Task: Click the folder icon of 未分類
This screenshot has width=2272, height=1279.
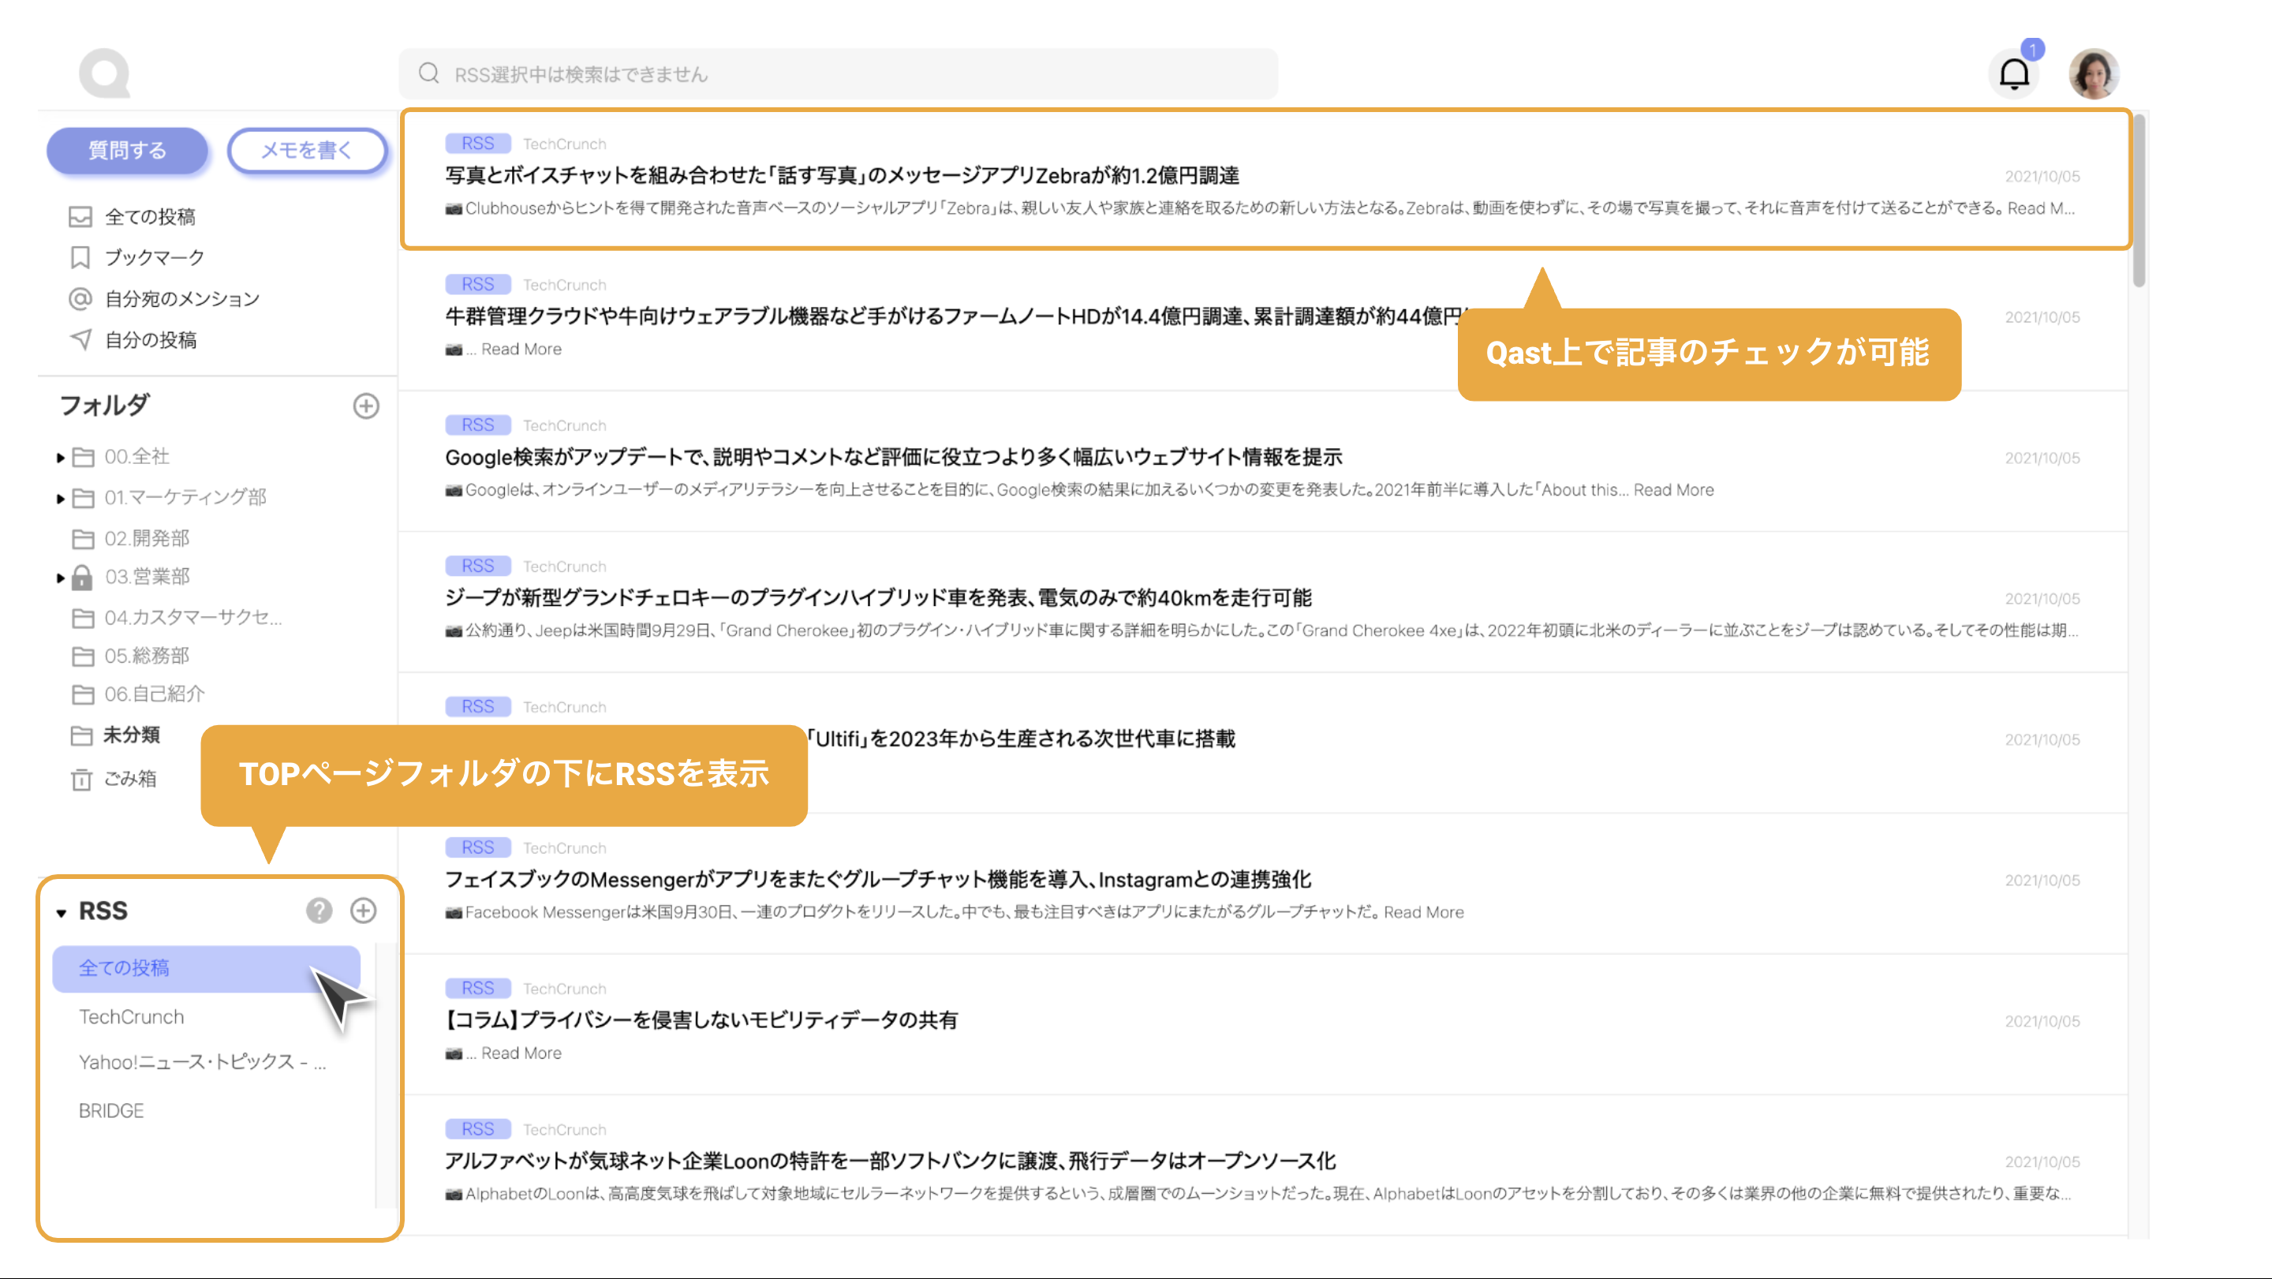Action: click(81, 735)
